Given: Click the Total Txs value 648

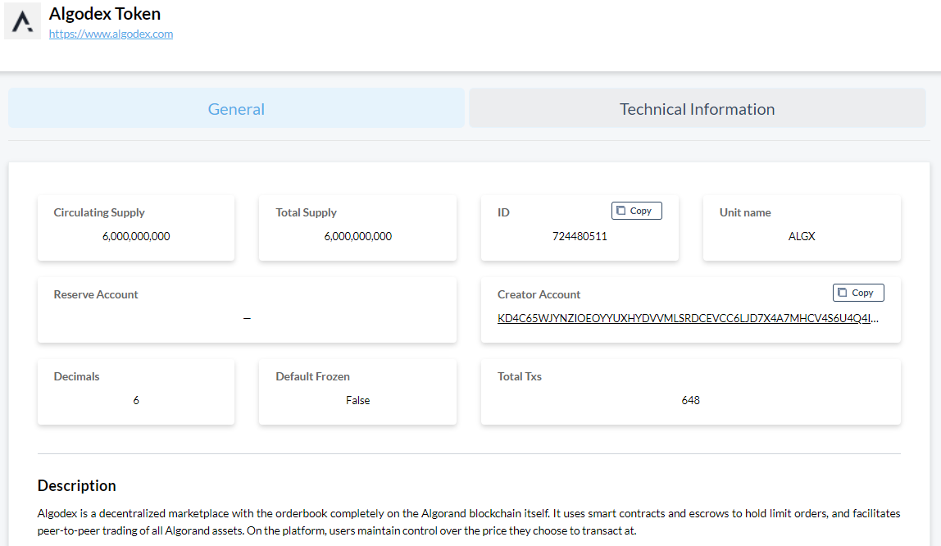Looking at the screenshot, I should point(691,400).
